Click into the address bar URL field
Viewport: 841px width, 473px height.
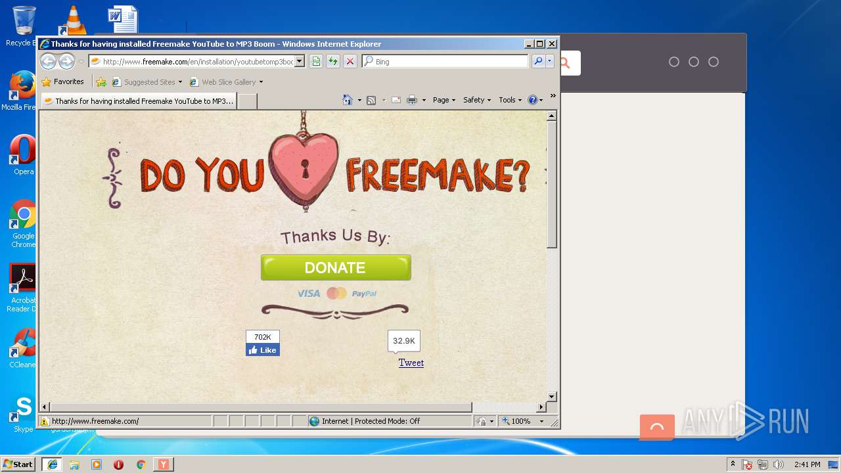pos(197,61)
